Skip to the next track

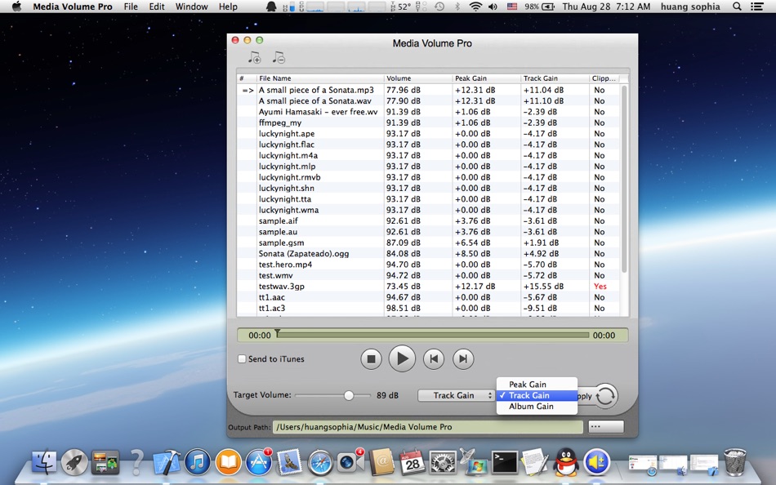tap(463, 358)
